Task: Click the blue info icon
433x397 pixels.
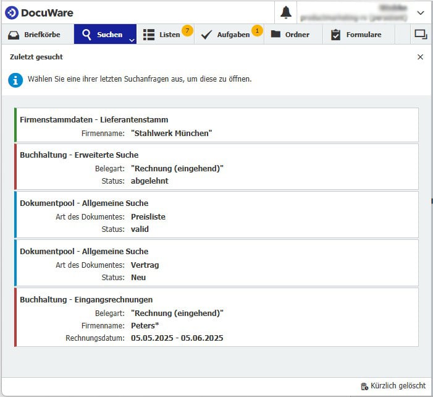Action: [x=15, y=80]
